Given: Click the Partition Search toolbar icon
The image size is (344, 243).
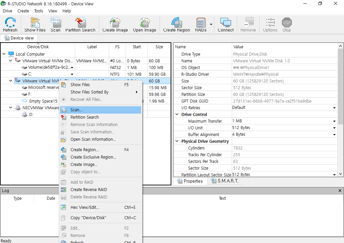Looking at the screenshot, I should 80,24.
